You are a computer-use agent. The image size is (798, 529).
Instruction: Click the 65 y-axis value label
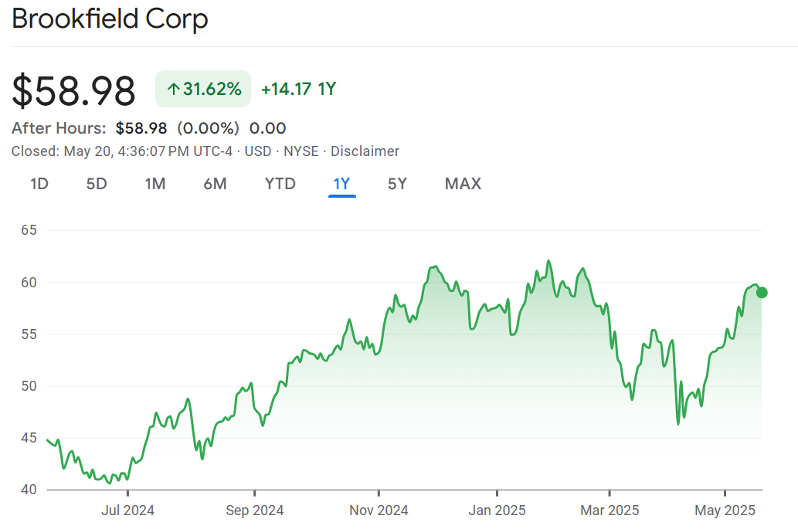(x=31, y=230)
